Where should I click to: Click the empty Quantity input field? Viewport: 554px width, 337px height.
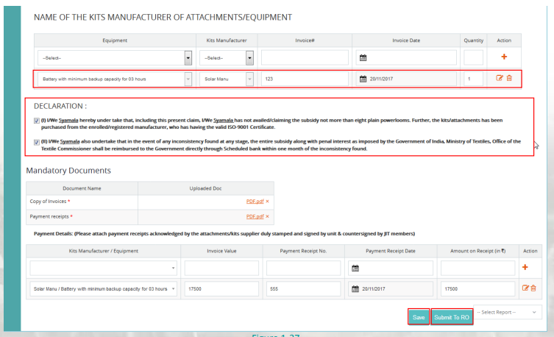473,57
